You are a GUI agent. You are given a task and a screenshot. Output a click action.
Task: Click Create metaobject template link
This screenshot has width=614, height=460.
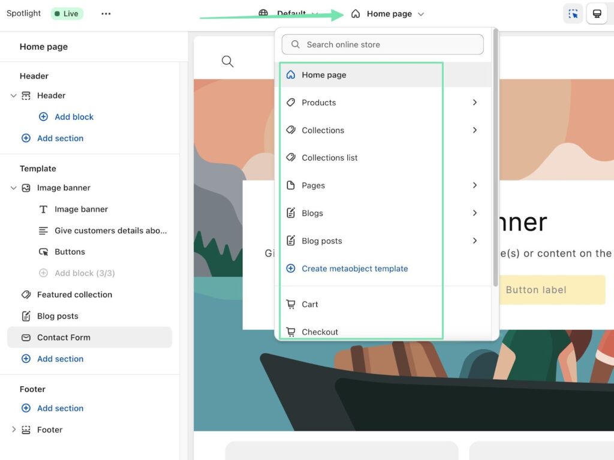[x=354, y=269]
